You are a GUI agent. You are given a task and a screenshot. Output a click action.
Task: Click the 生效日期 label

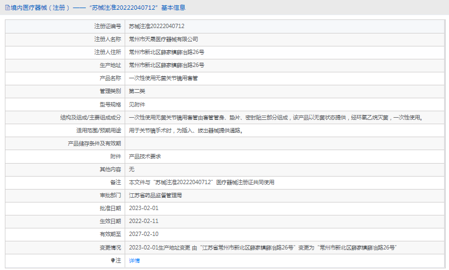(110, 221)
